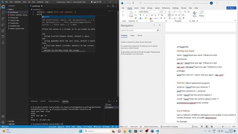Expand the TIMELINE section in VS Code

(12, 124)
